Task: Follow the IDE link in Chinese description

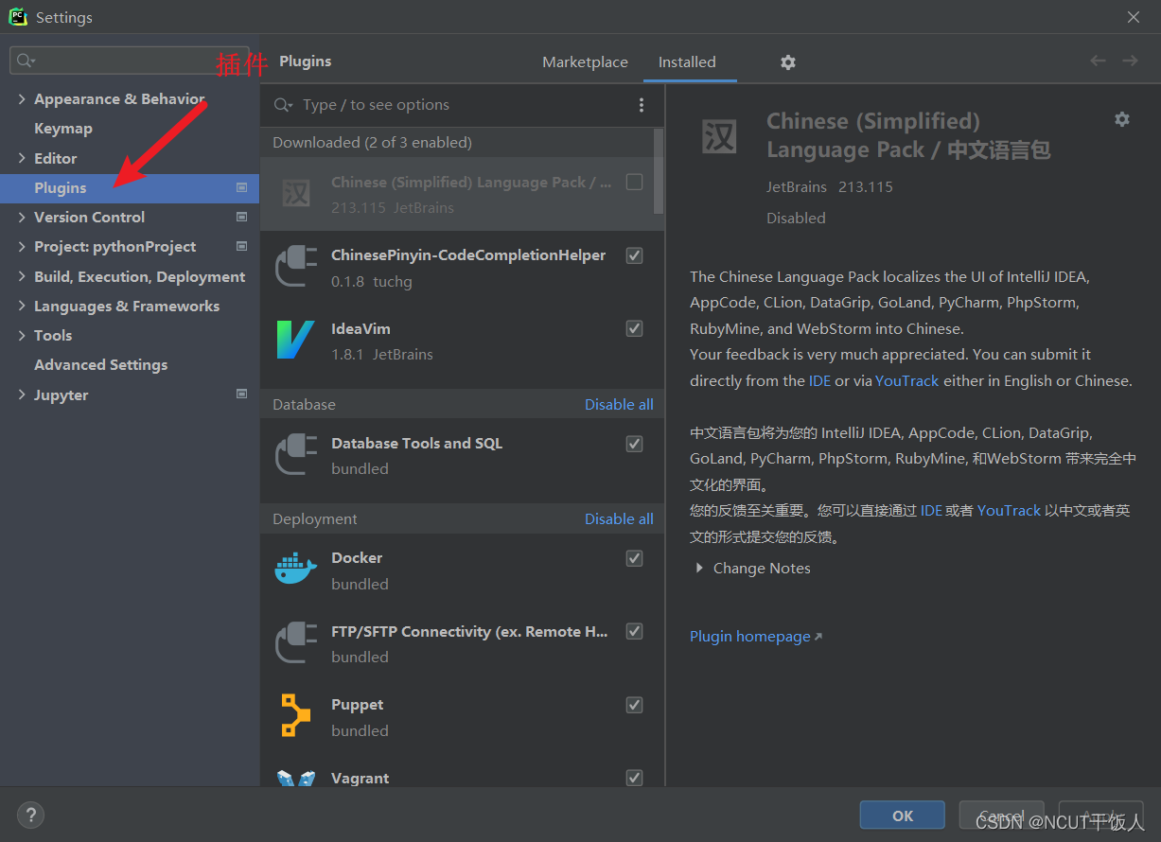Action: click(x=931, y=510)
